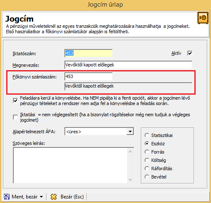Open the Alapértelmezett ÁFA dropdown
Viewport: 211px width, 203px height.
[x=130, y=132]
